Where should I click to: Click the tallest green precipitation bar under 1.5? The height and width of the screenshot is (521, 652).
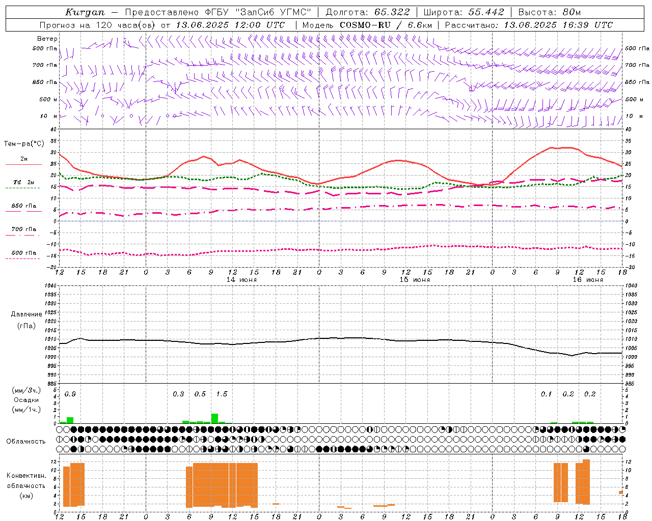click(214, 418)
